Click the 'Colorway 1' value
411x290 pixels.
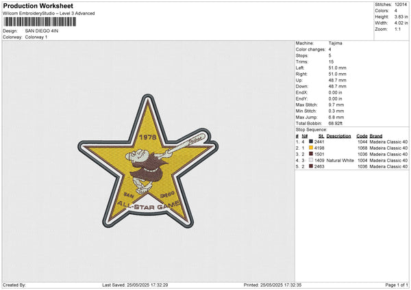point(36,37)
